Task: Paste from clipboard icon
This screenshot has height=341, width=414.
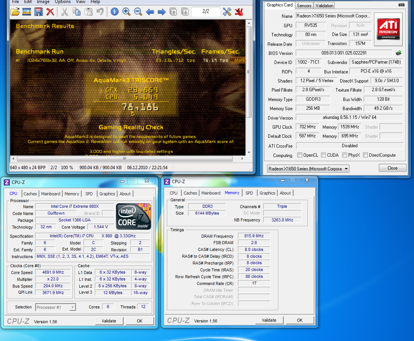Action: click(88, 12)
